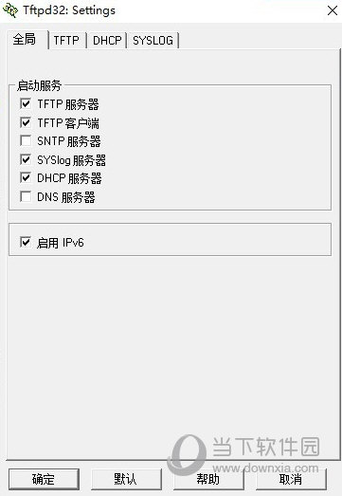This screenshot has width=342, height=496.
Task: Enable the SNTP 服务器 checkbox
Action: [26, 140]
